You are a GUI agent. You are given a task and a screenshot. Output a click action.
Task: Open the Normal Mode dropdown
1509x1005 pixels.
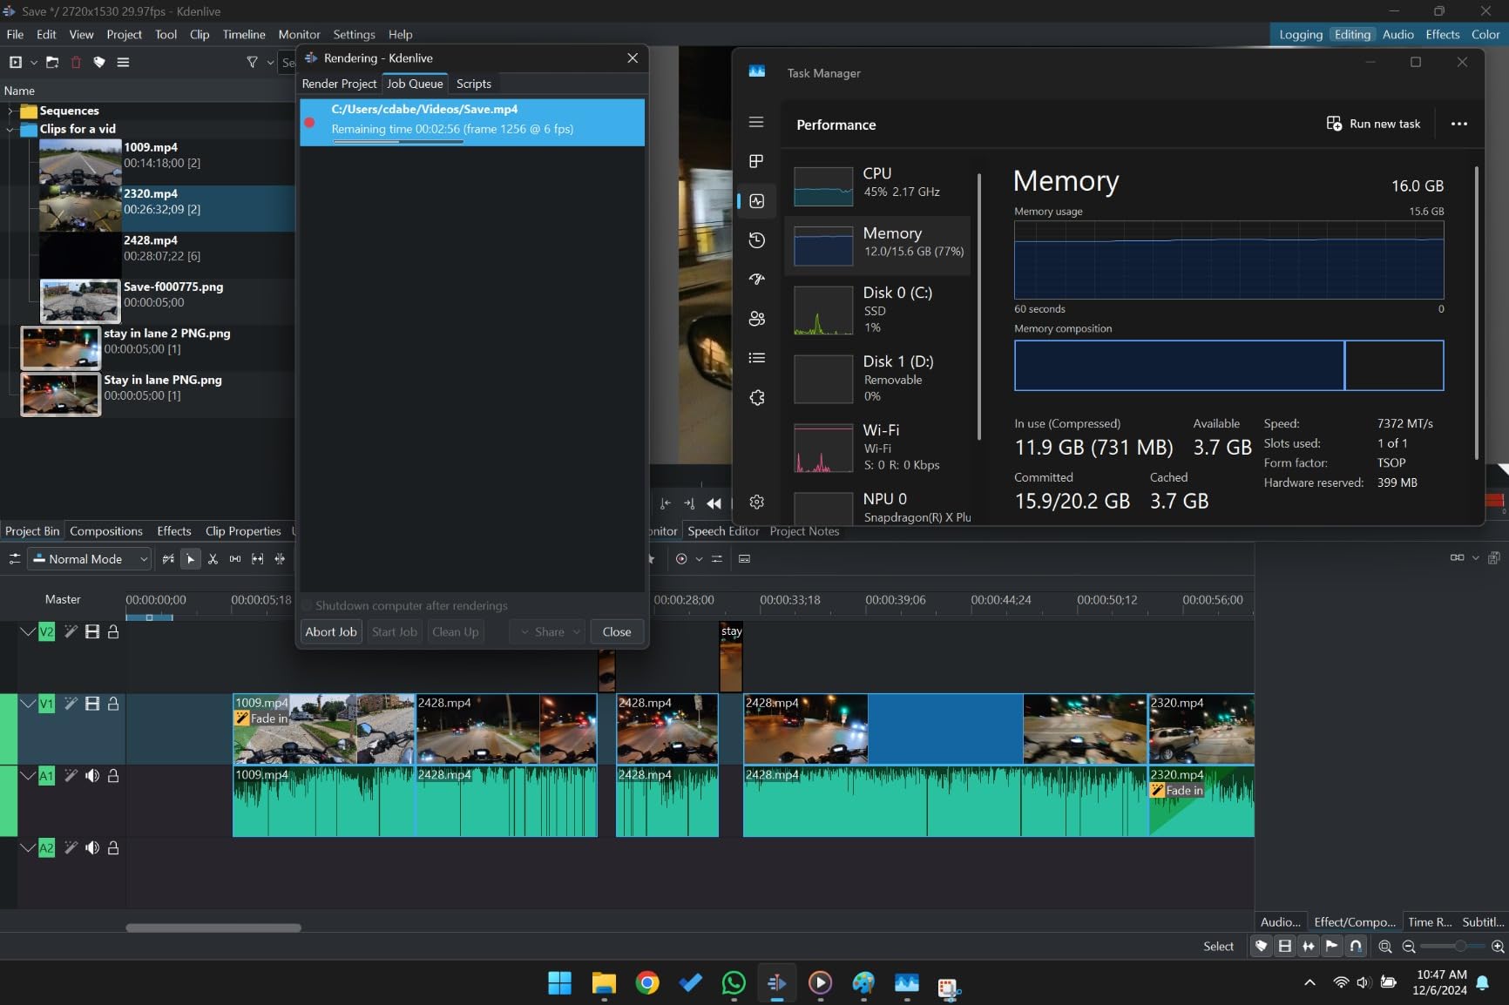point(90,559)
